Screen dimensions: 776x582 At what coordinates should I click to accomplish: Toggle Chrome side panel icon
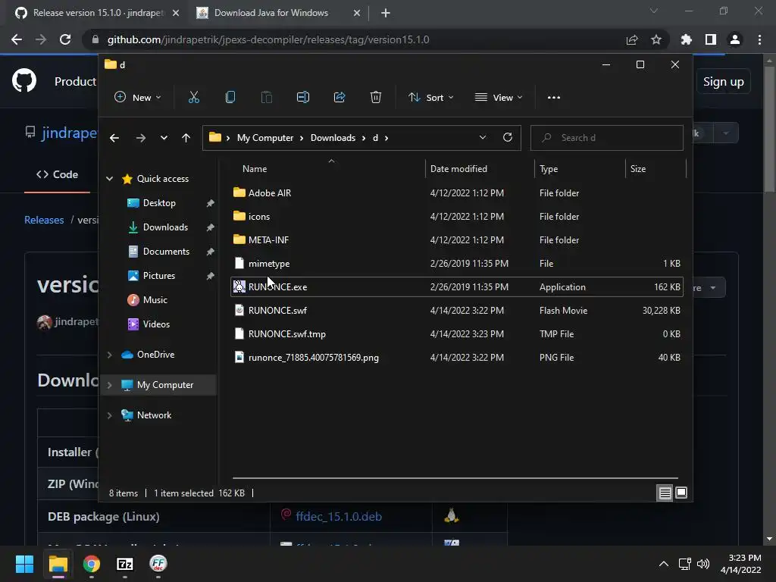(711, 39)
